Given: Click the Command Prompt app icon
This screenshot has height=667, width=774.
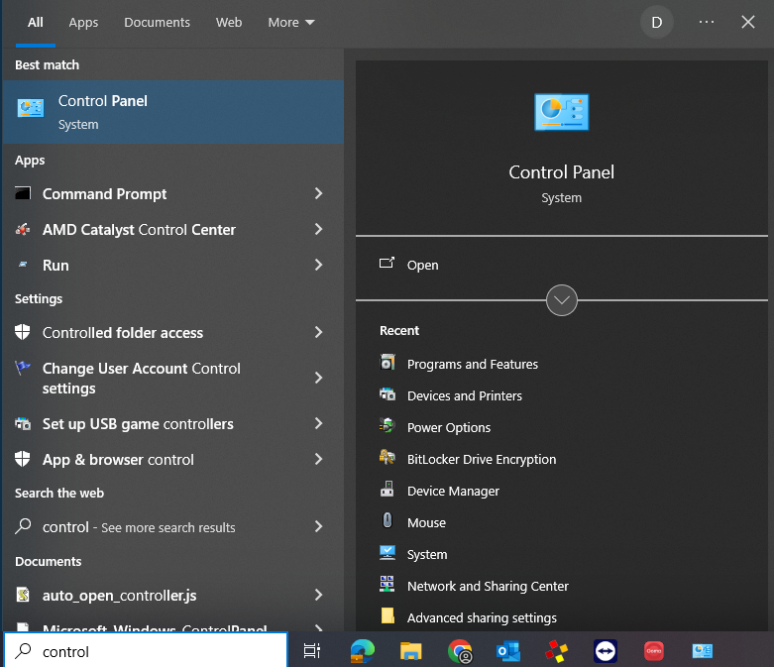Looking at the screenshot, I should 23,193.
